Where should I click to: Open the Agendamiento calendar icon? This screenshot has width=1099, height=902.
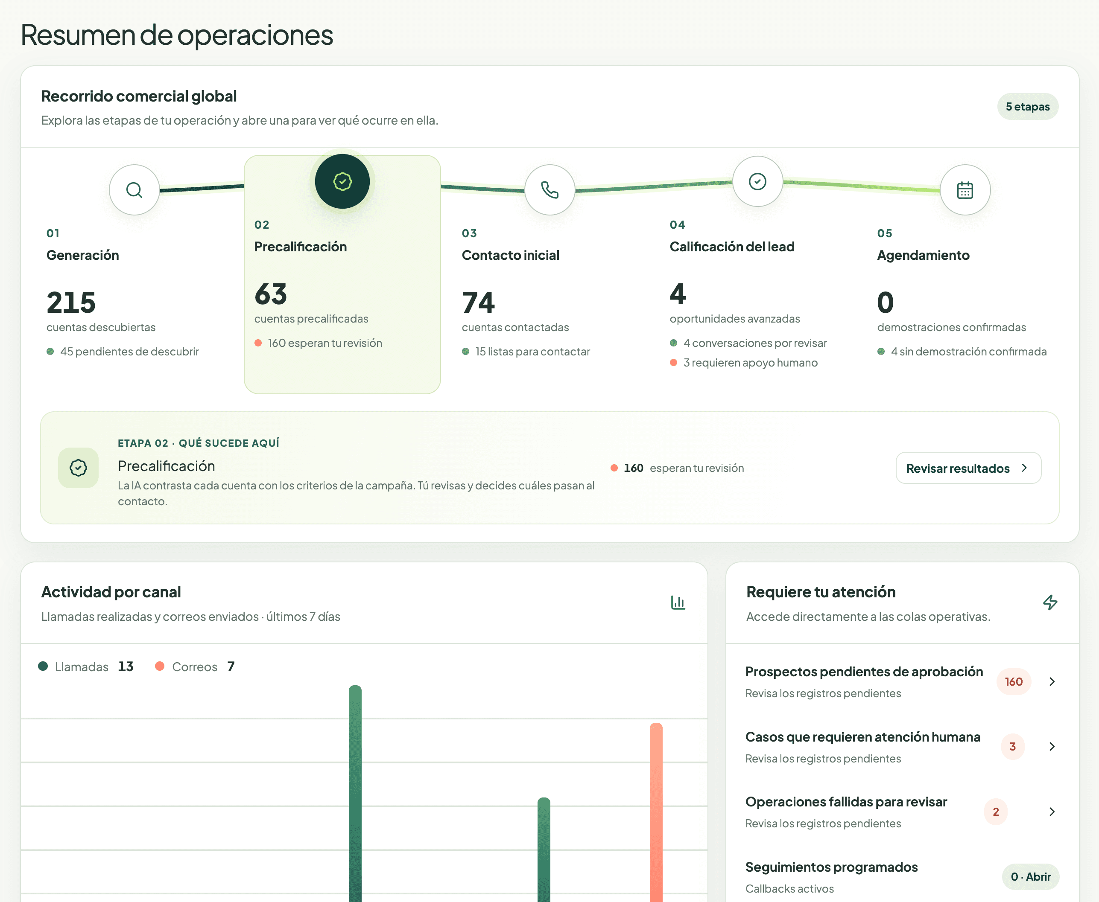965,190
